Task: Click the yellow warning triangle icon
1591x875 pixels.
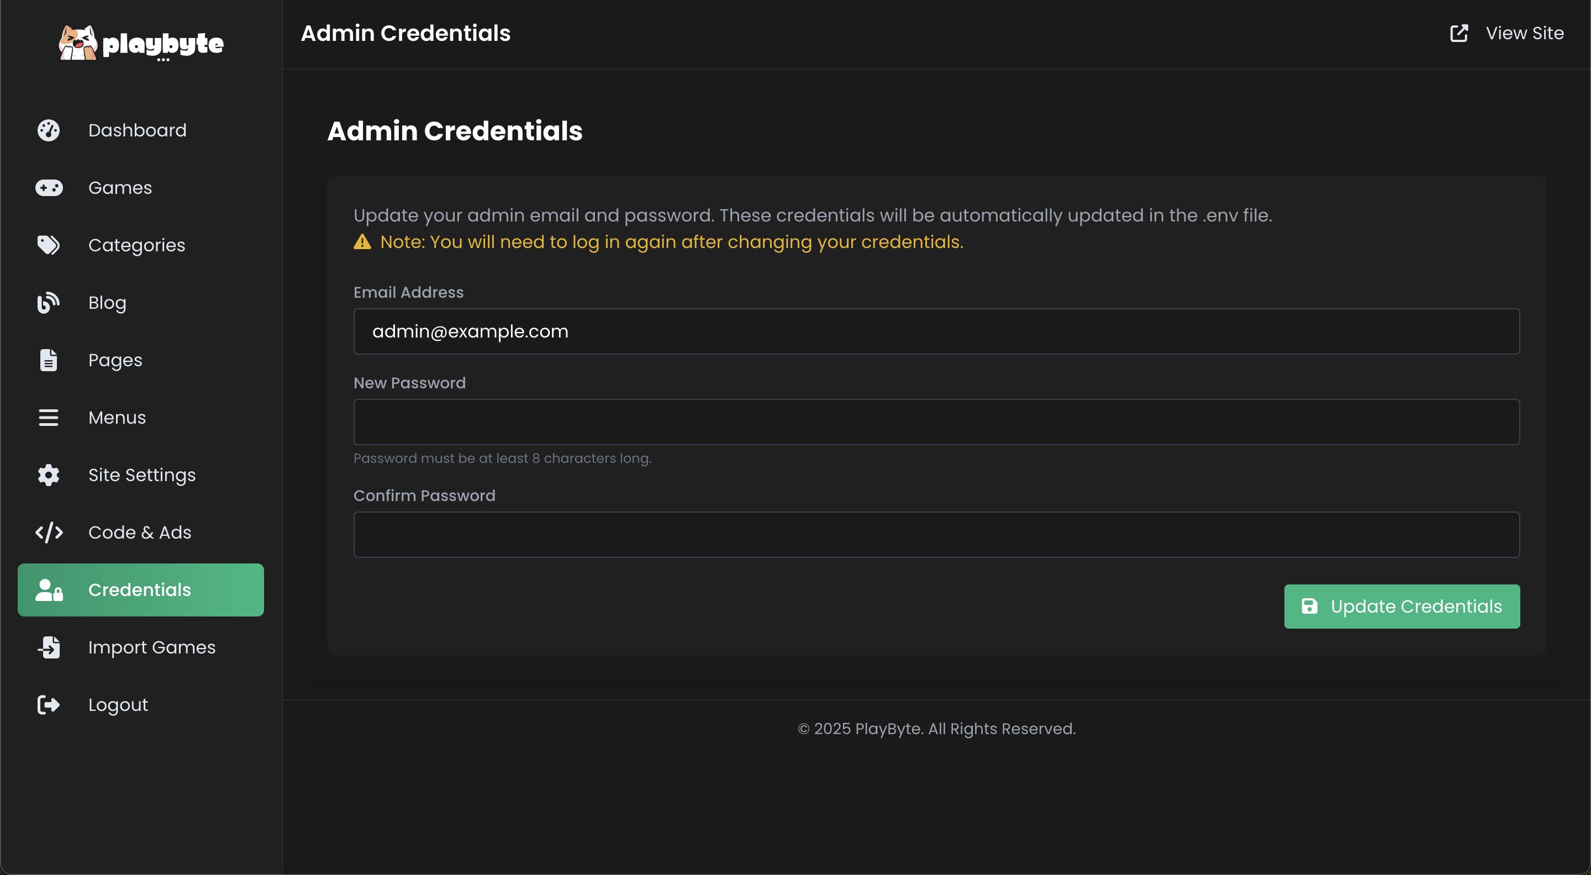Action: [x=362, y=241]
